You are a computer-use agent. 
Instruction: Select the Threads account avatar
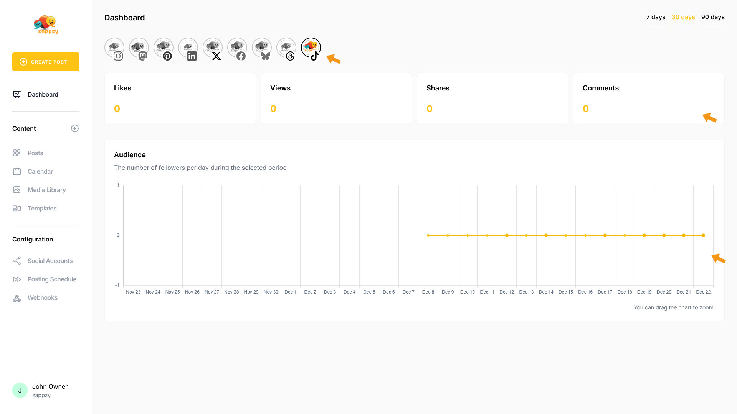coord(286,48)
